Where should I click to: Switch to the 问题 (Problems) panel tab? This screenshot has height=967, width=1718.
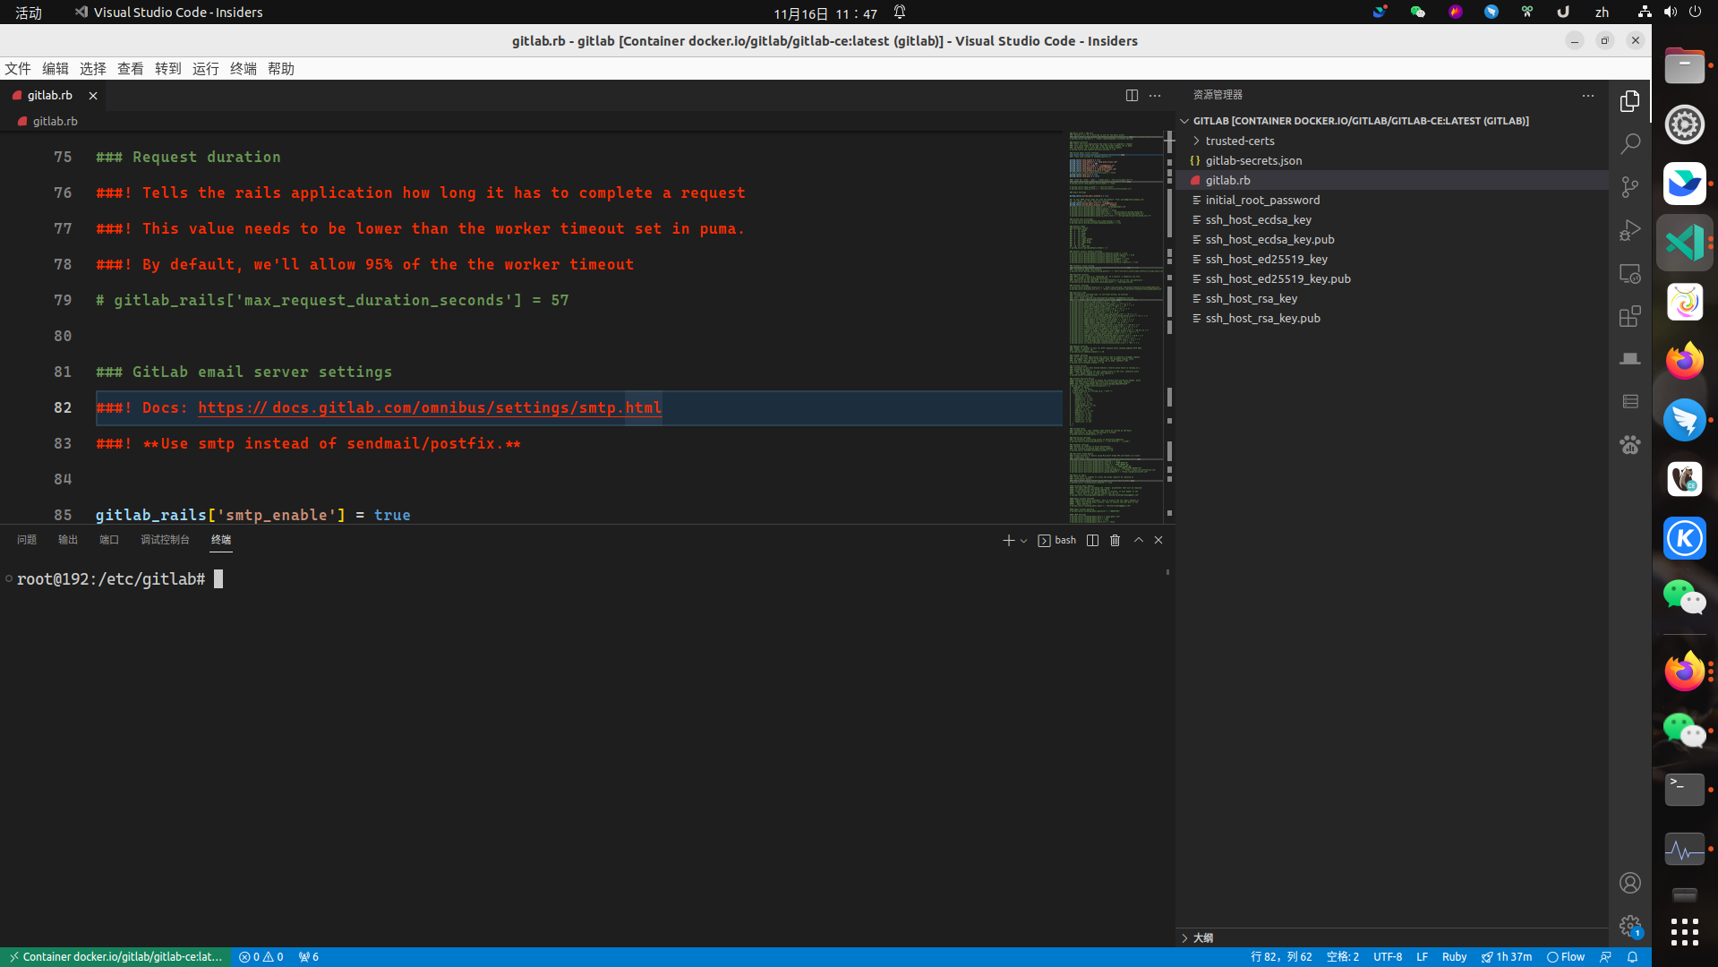point(27,540)
